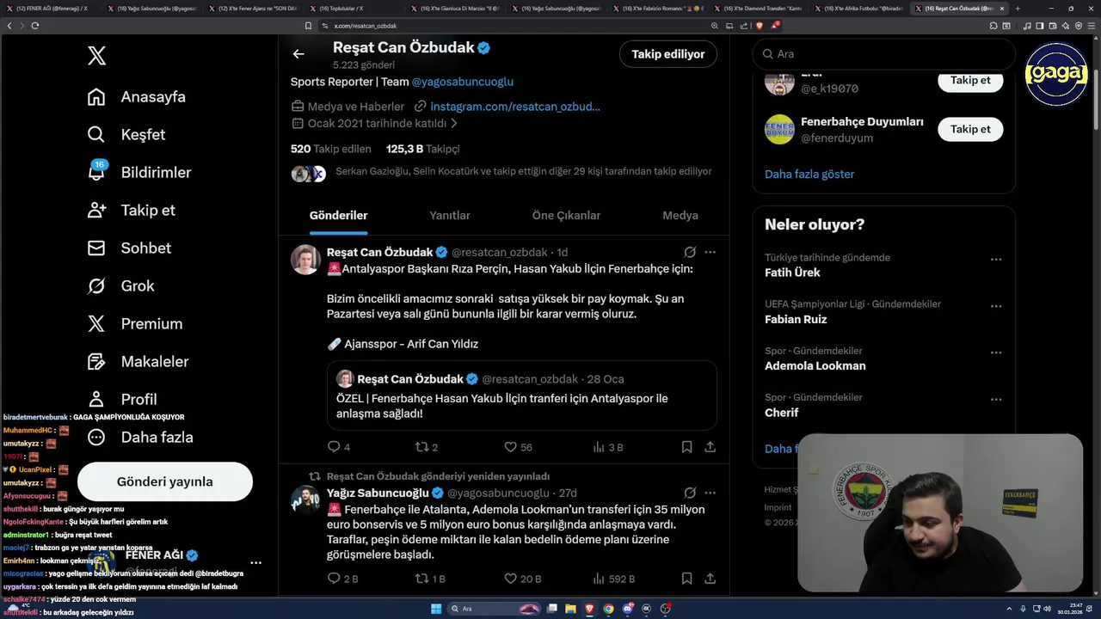Open the @yagosabuncuoglu mention link
The height and width of the screenshot is (619, 1101).
(x=462, y=82)
